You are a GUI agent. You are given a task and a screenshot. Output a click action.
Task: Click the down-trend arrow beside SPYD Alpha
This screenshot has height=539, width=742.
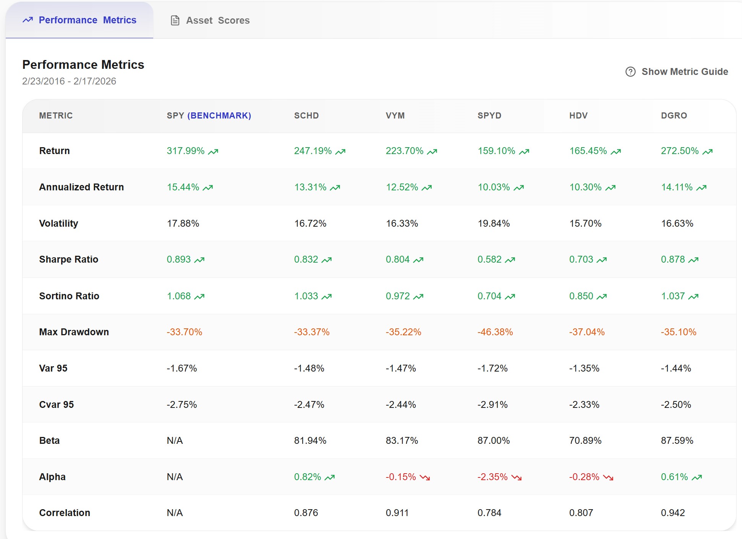tap(517, 477)
